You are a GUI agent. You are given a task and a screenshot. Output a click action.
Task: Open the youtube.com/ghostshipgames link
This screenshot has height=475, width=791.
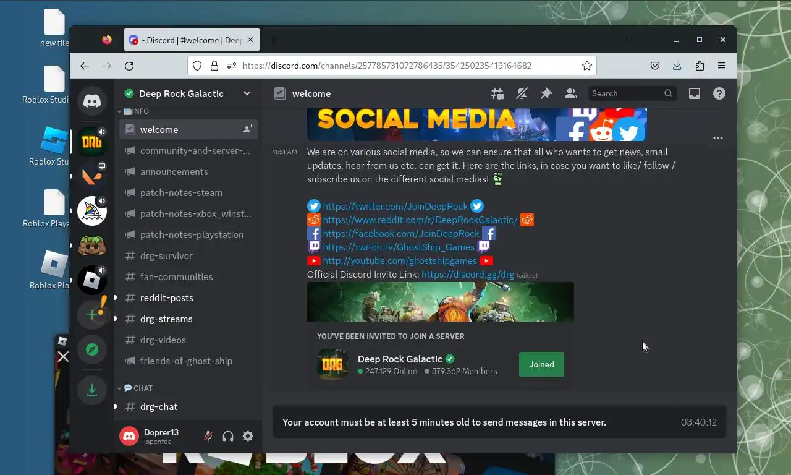click(400, 260)
